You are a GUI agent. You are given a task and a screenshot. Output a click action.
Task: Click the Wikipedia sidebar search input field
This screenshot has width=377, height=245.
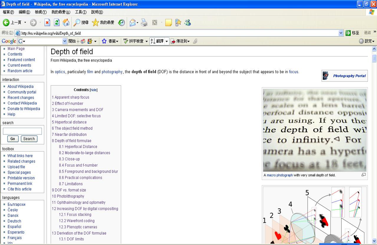22,131
